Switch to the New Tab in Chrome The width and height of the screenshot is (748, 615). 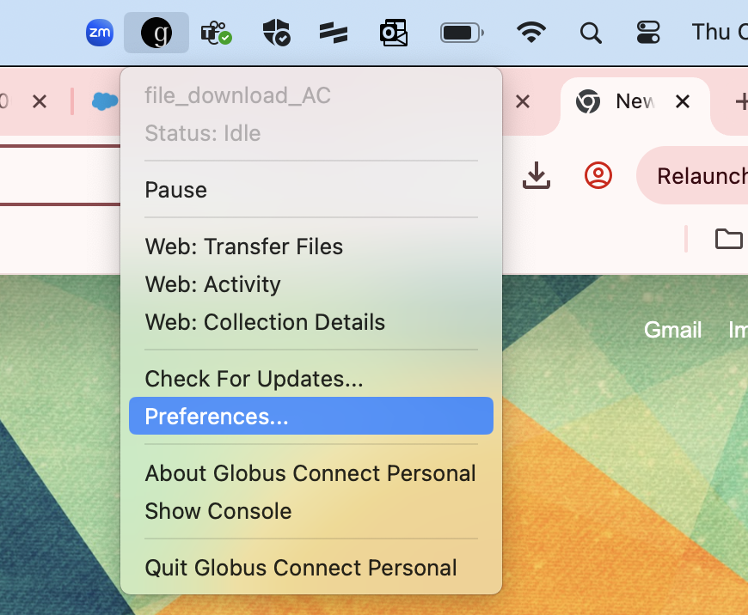point(635,101)
